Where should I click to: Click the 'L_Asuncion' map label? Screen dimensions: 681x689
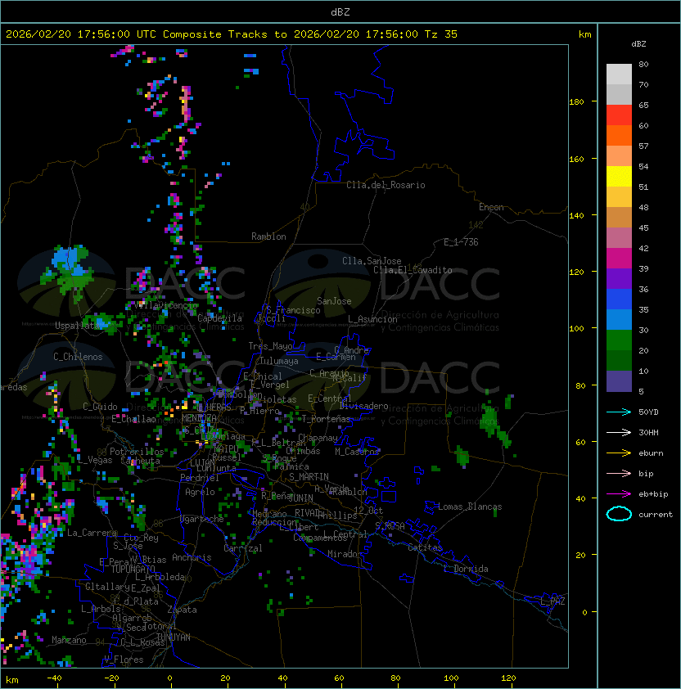coord(372,319)
